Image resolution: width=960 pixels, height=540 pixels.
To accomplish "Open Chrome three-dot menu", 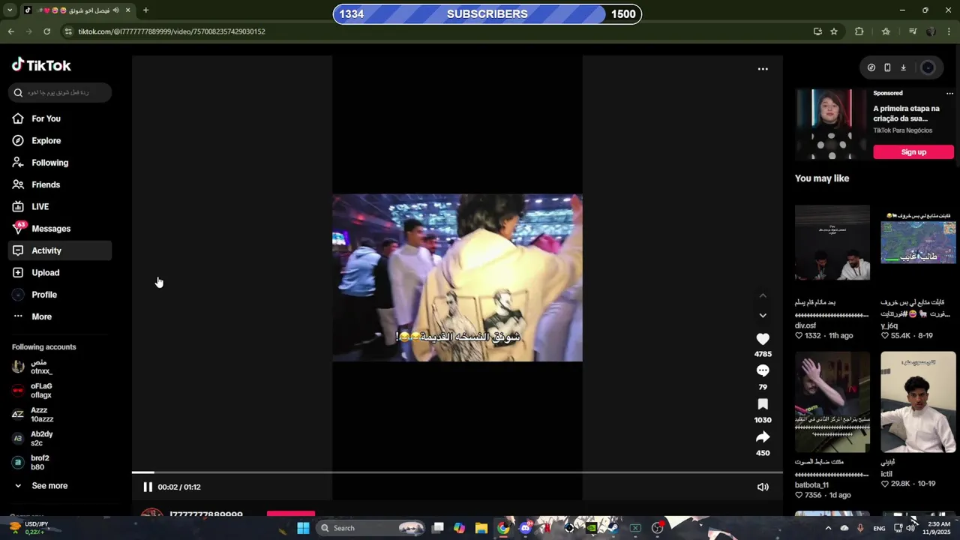I will point(949,31).
